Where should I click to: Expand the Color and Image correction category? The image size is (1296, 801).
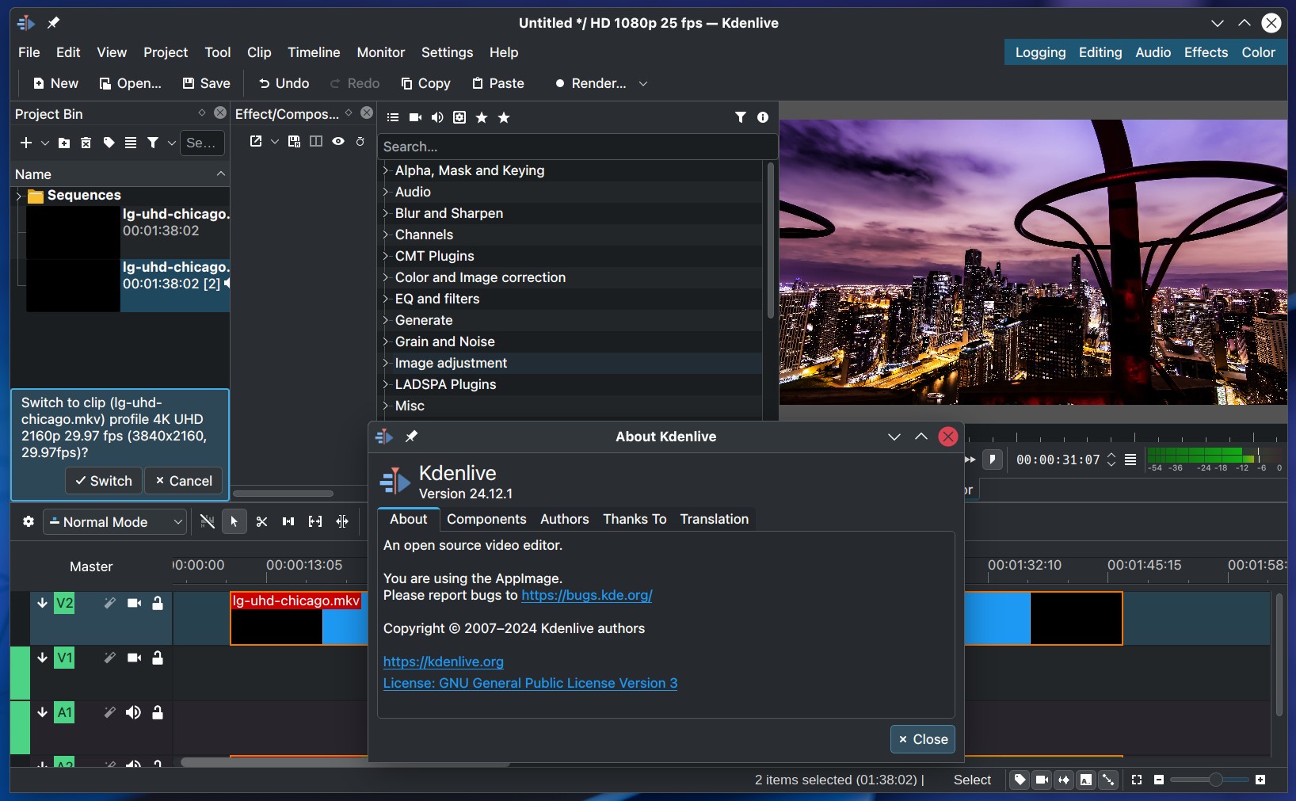386,277
